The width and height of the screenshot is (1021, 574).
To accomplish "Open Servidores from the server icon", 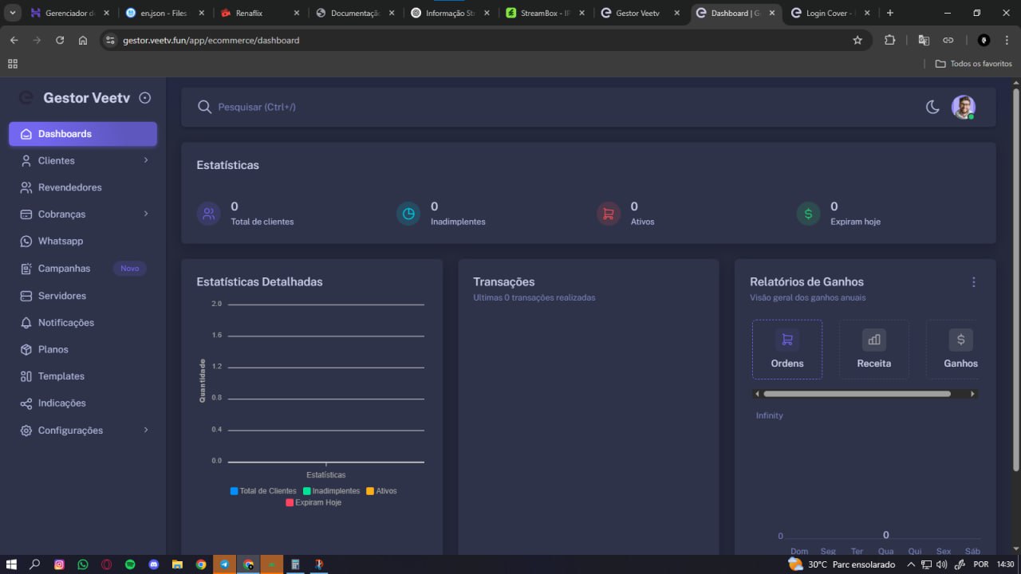I will pos(26,296).
